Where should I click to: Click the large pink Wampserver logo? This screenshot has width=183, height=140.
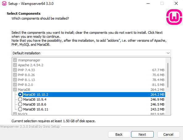click(x=174, y=17)
